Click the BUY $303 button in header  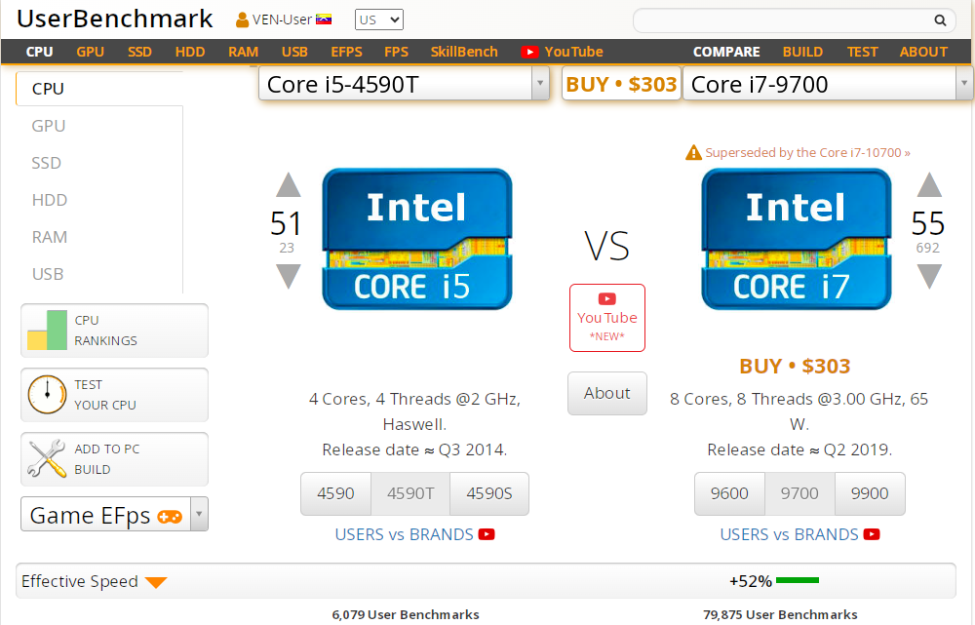pyautogui.click(x=621, y=83)
